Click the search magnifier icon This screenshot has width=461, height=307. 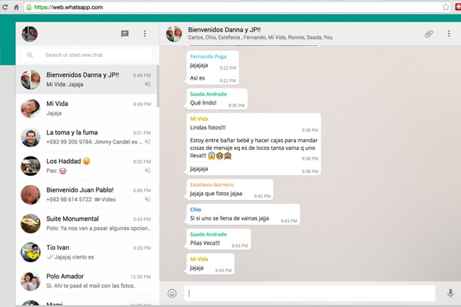pyautogui.click(x=30, y=55)
